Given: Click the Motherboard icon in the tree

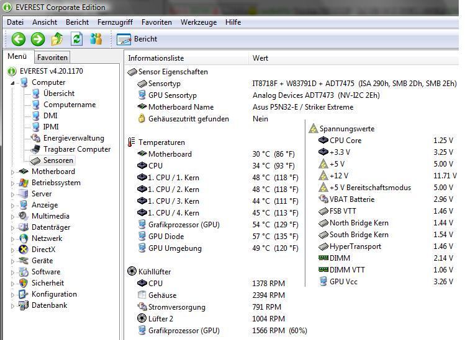Looking at the screenshot, I should (x=24, y=171).
